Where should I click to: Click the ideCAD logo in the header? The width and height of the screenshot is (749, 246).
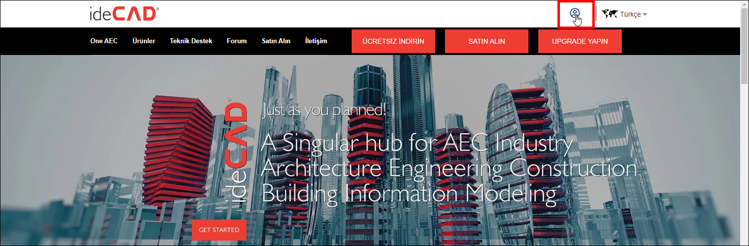124,14
